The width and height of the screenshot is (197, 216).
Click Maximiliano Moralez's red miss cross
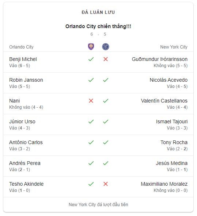[x=106, y=184]
